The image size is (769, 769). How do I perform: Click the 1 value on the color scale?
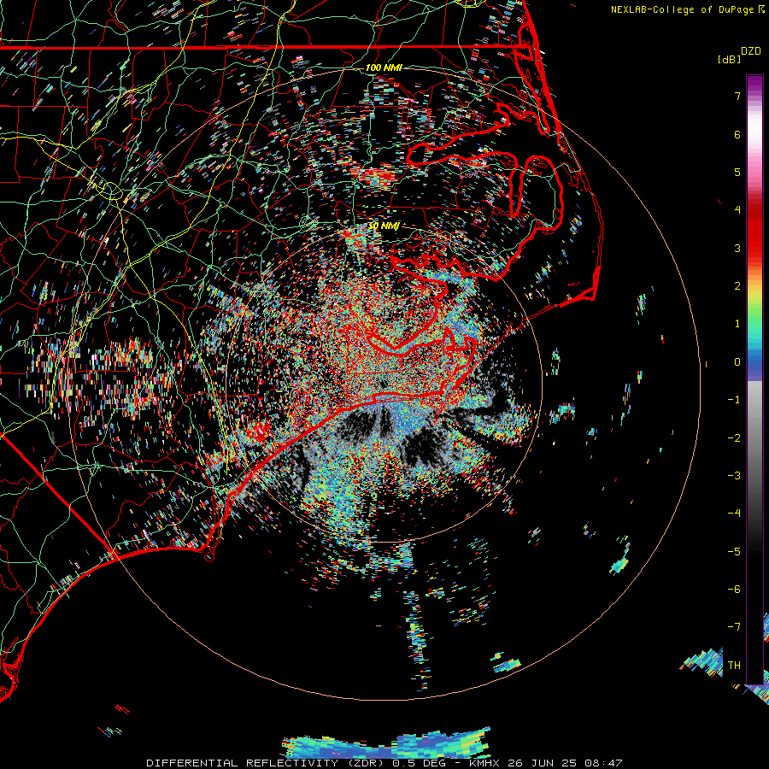(737, 324)
